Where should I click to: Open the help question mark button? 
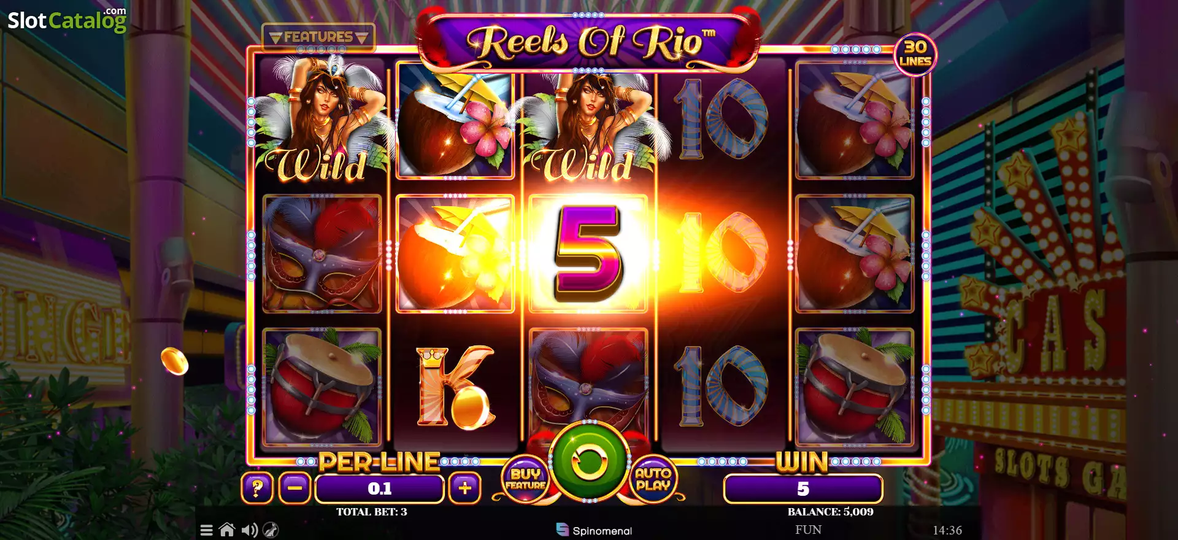pyautogui.click(x=257, y=488)
